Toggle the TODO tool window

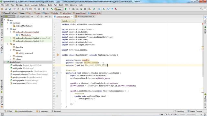point(8,111)
